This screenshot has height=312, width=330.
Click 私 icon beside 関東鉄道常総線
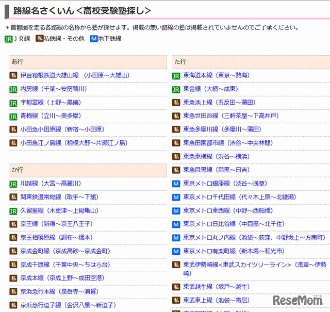tap(13, 197)
